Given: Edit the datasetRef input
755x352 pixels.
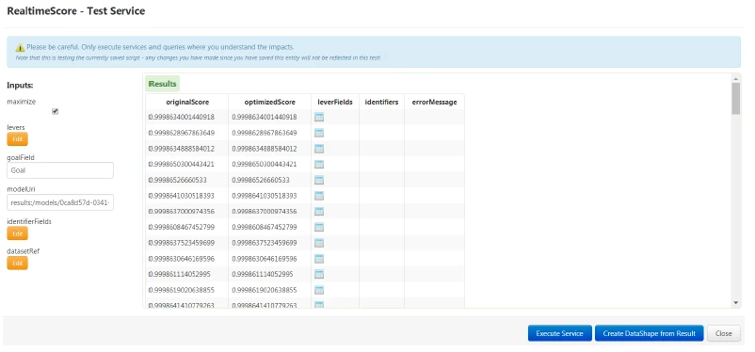Looking at the screenshot, I should click(x=17, y=263).
